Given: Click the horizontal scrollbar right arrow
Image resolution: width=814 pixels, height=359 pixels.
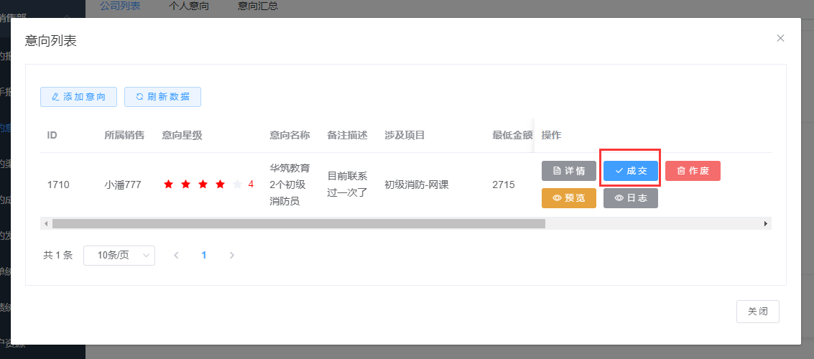Looking at the screenshot, I should pyautogui.click(x=766, y=224).
